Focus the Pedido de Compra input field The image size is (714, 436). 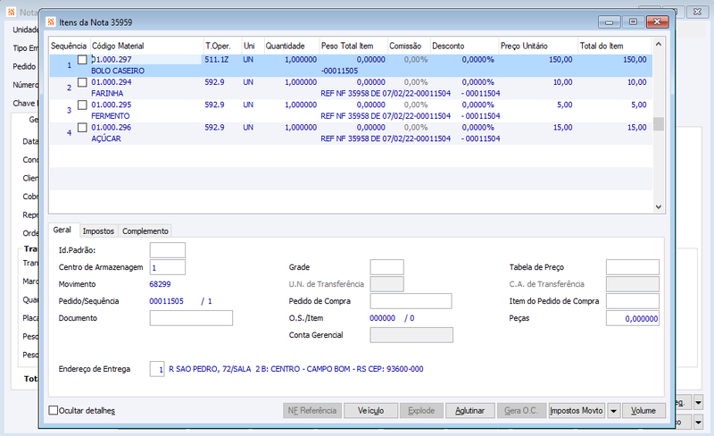411,301
